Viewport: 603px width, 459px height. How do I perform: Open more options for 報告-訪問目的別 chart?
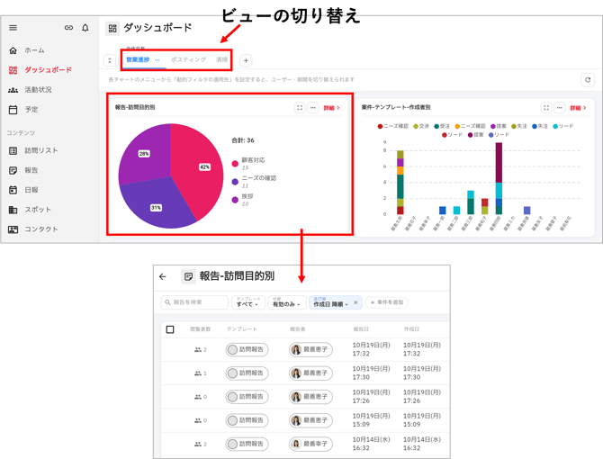[313, 108]
